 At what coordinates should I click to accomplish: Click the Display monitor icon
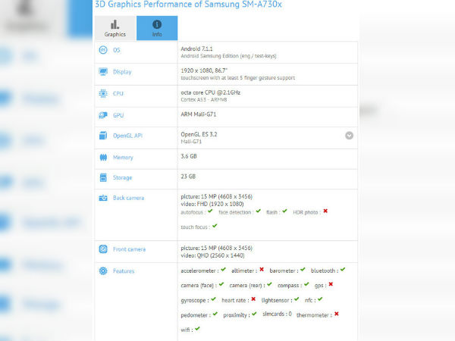click(x=102, y=72)
